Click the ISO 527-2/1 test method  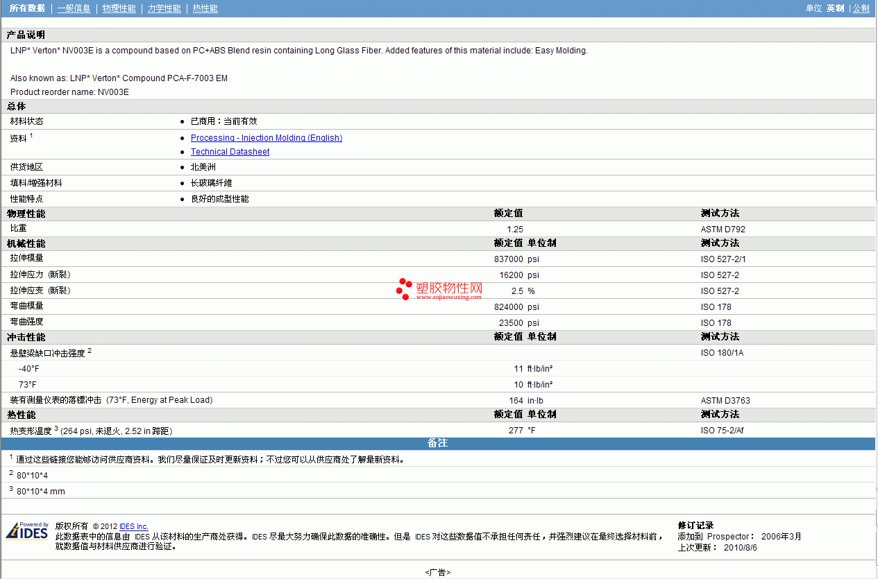pyautogui.click(x=723, y=259)
